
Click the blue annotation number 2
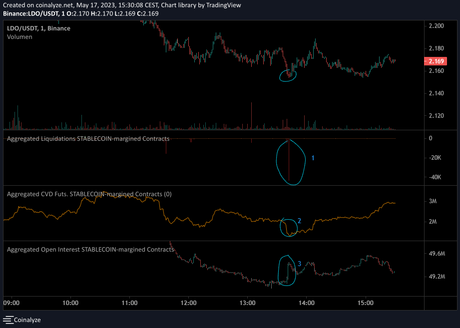point(299,221)
